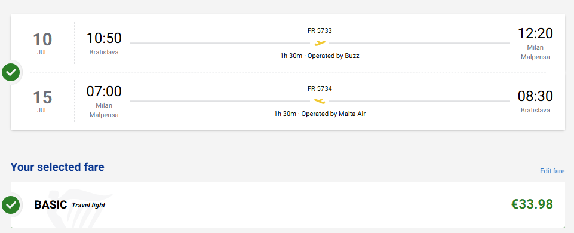
Task: Select the BASIC Travel light fare label
Action: coord(69,205)
